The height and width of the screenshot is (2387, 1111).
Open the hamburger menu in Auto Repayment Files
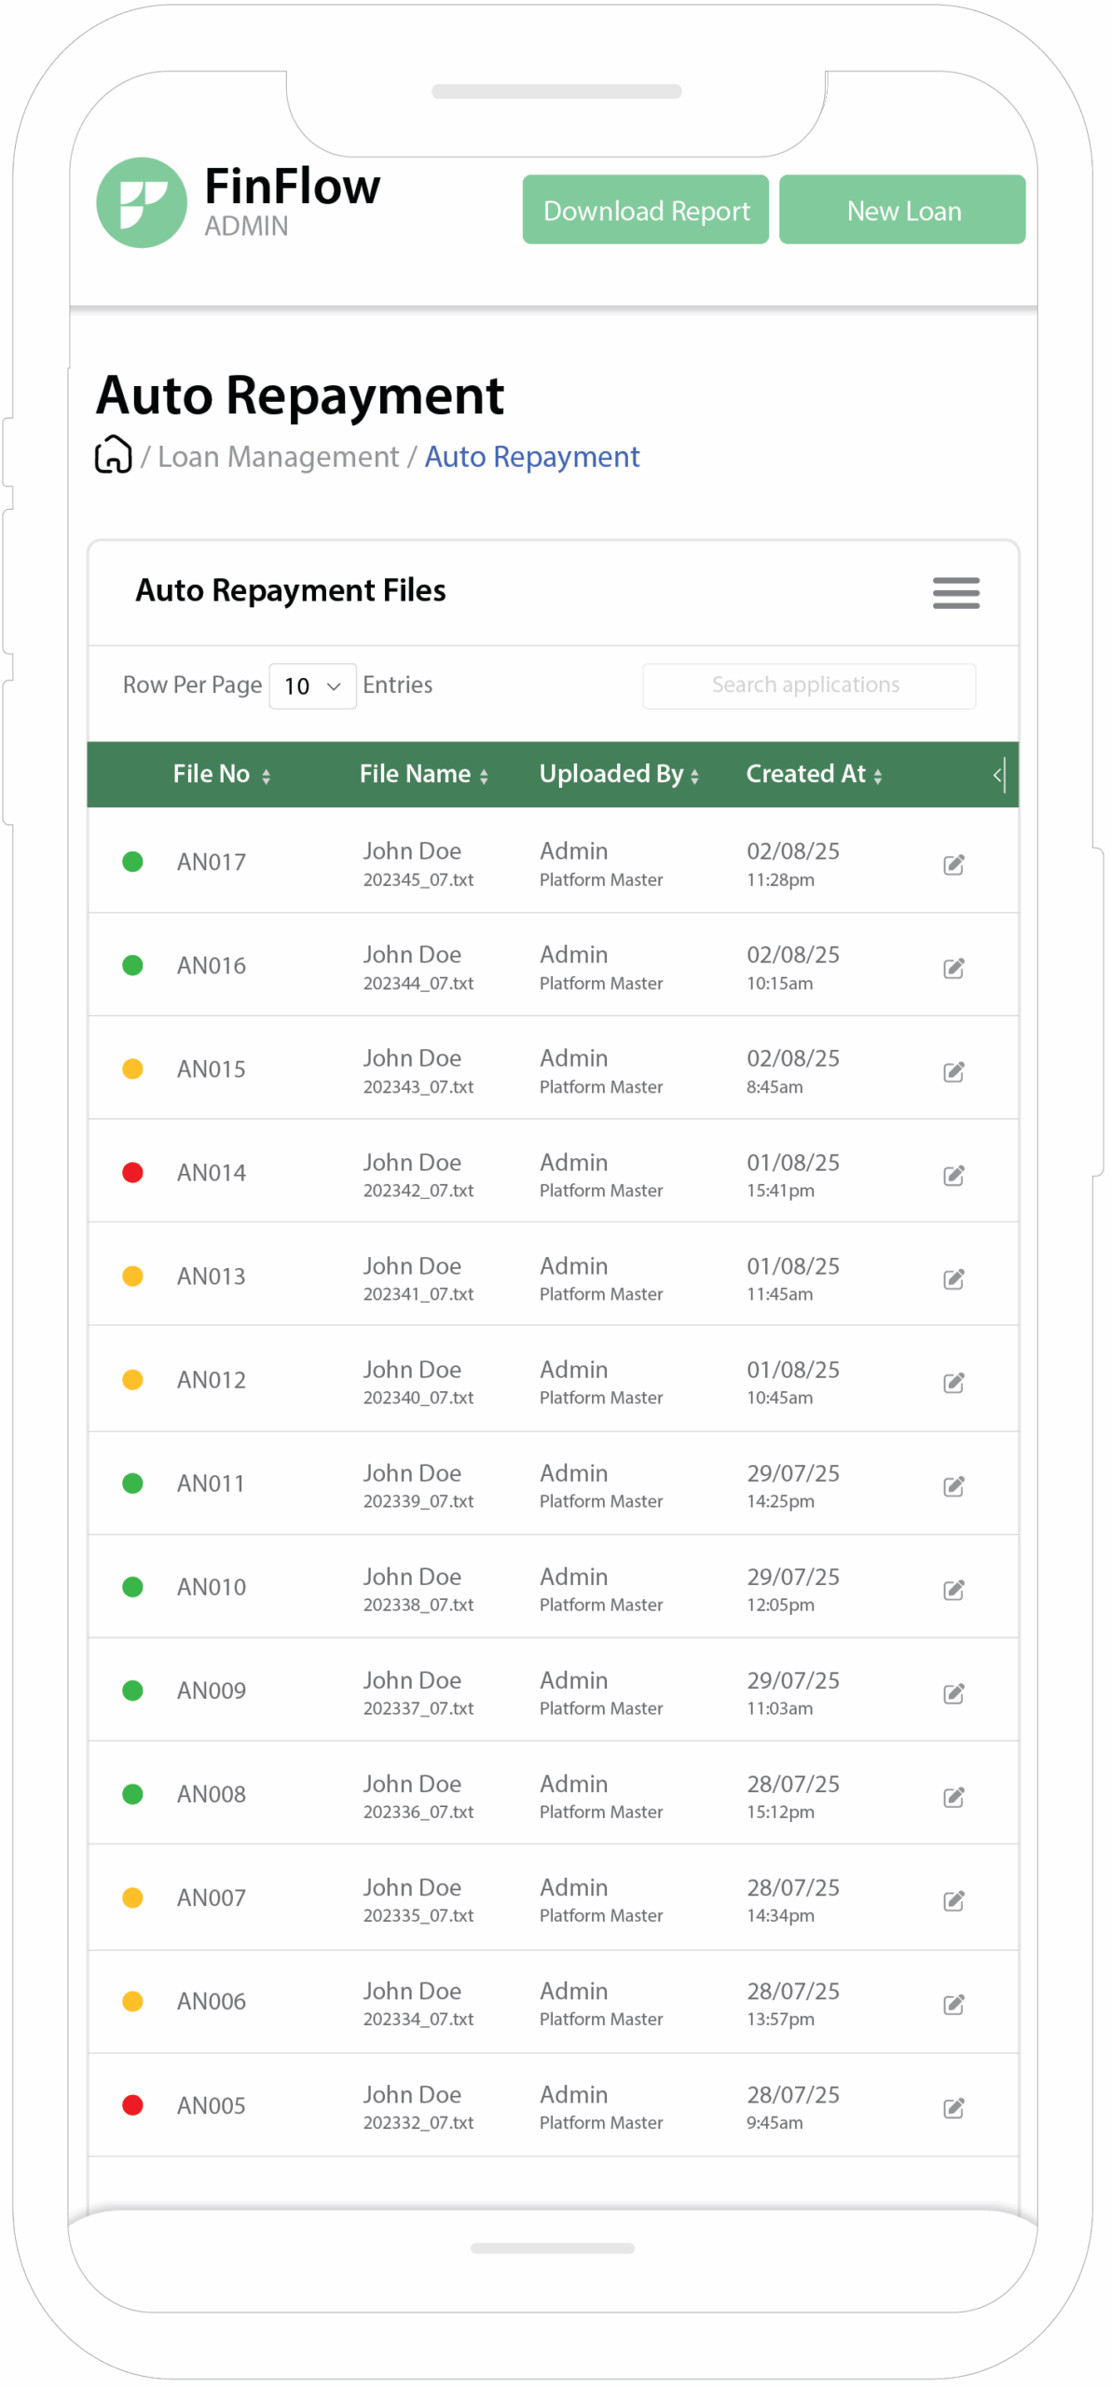coord(955,593)
